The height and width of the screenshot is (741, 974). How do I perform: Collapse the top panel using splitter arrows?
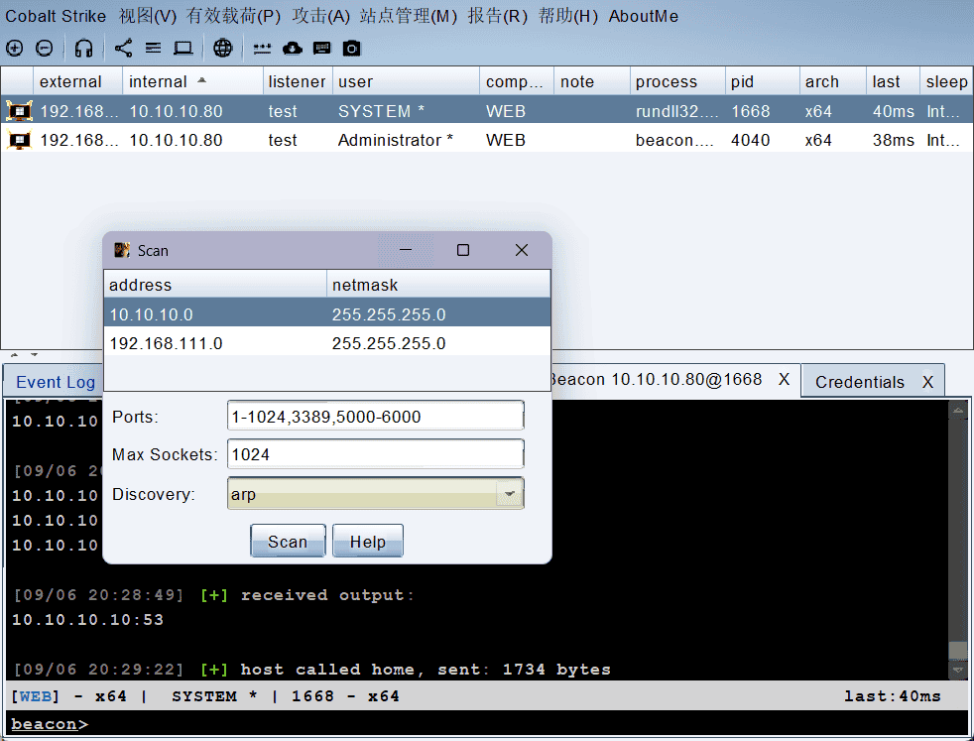point(14,354)
